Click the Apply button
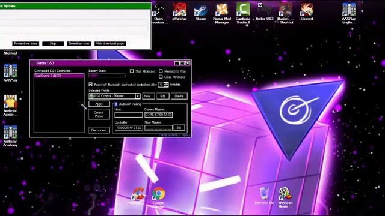 (99, 104)
